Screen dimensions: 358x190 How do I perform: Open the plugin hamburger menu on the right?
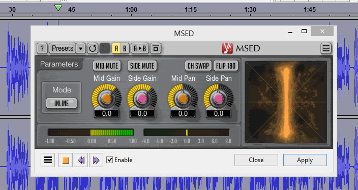click(x=326, y=48)
